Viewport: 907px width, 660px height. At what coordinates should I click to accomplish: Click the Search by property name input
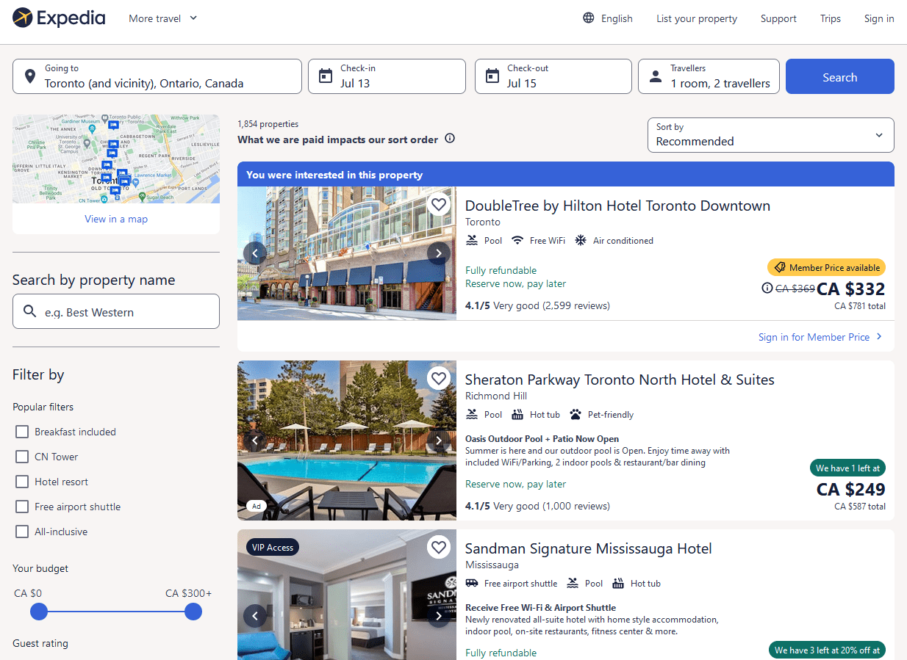[116, 311]
